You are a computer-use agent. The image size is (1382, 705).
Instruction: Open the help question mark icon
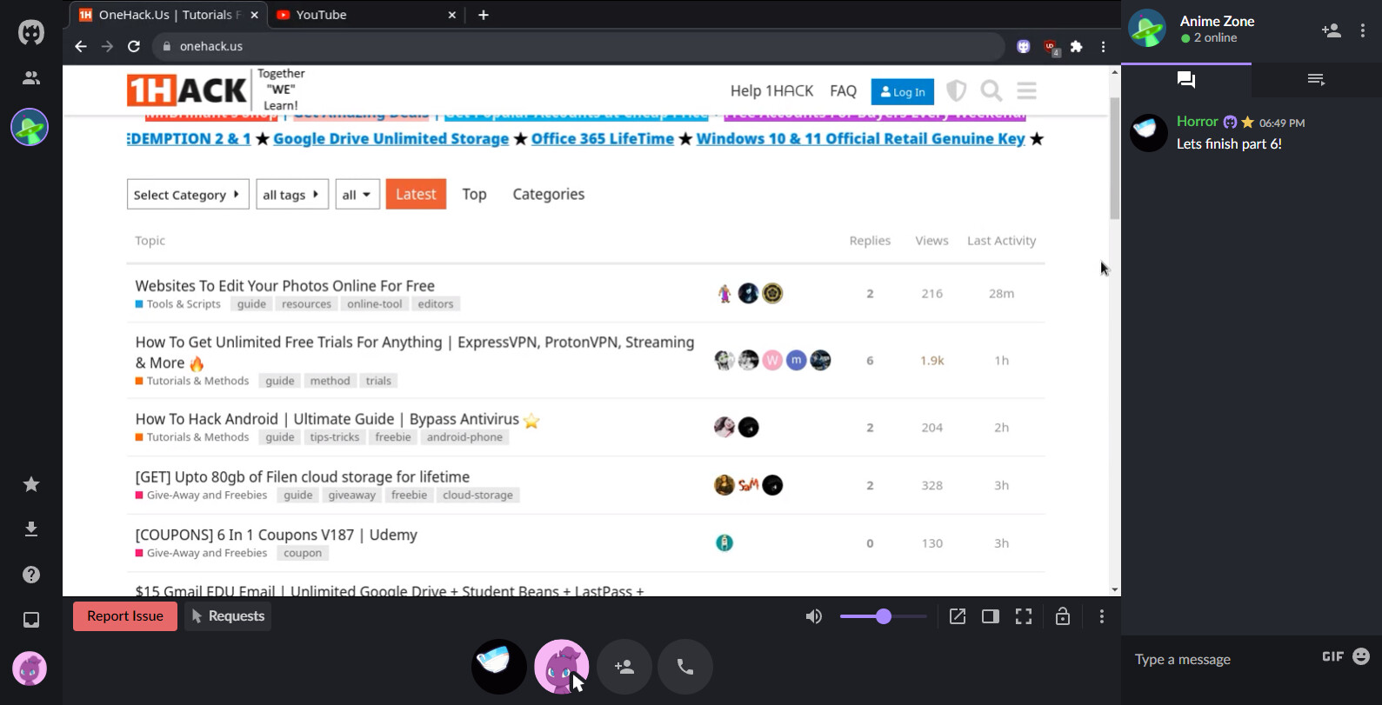pyautogui.click(x=31, y=575)
